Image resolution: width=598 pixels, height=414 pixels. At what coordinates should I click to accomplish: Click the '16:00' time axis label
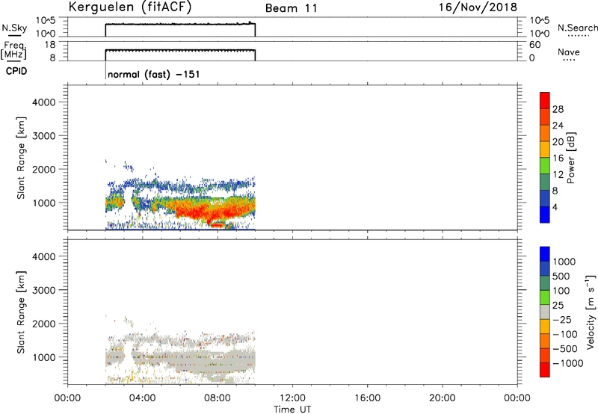coord(367,398)
